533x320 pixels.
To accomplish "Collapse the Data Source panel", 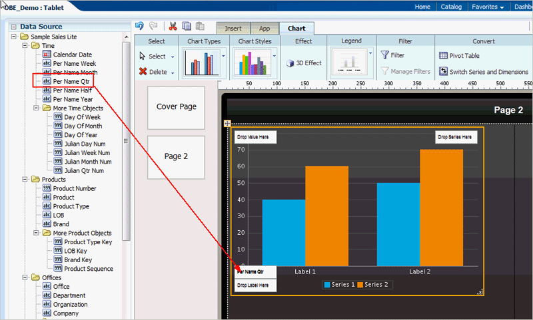I will 13,27.
